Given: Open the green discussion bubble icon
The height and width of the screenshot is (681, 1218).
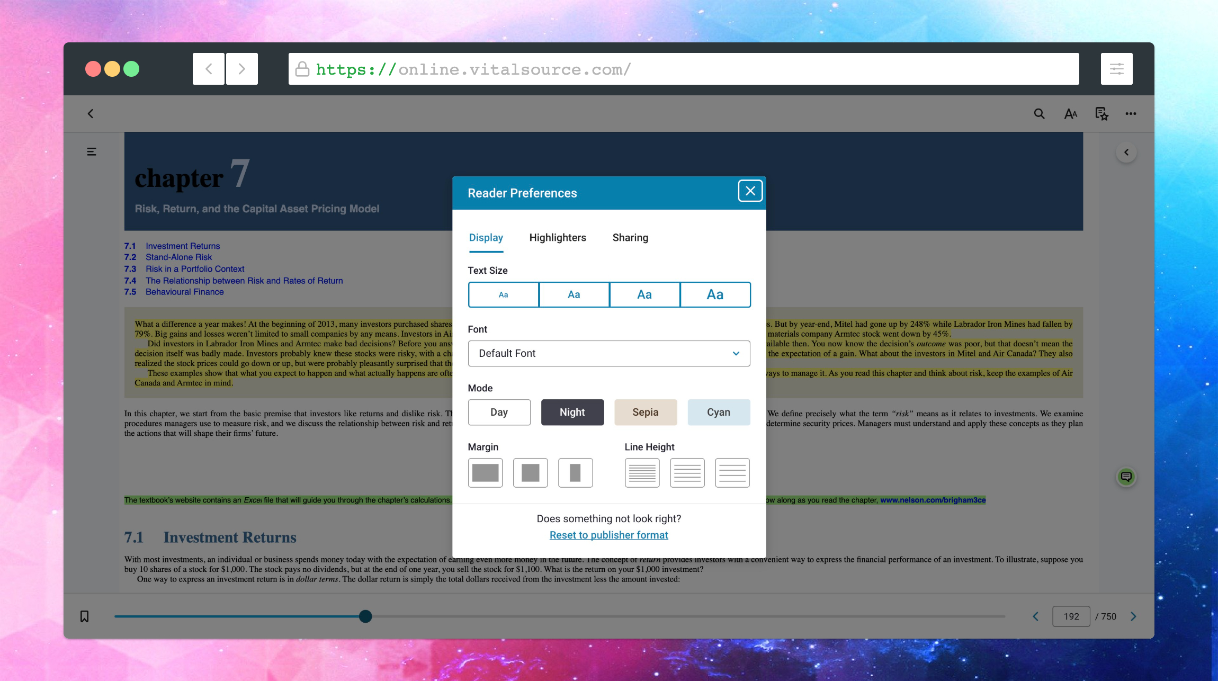Looking at the screenshot, I should pos(1126,477).
